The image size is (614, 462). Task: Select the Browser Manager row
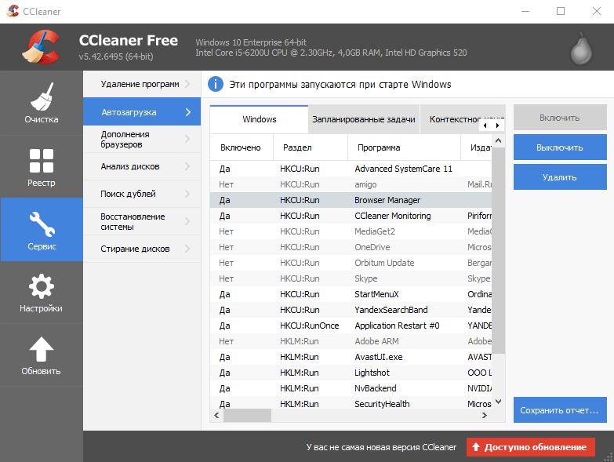pos(351,200)
